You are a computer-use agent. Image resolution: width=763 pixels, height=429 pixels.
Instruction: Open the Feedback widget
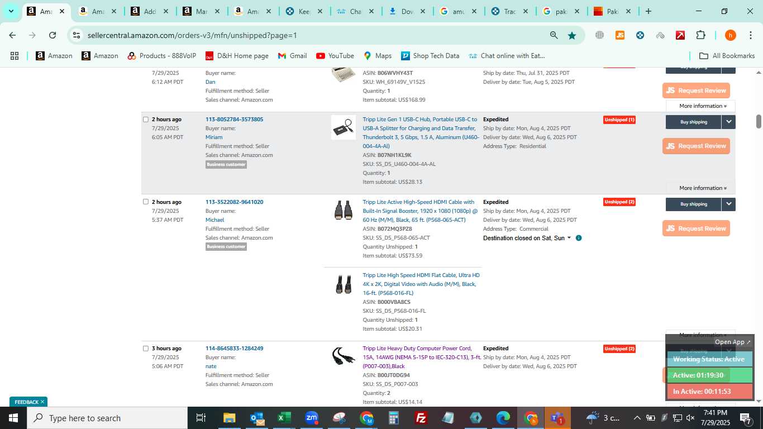26,402
